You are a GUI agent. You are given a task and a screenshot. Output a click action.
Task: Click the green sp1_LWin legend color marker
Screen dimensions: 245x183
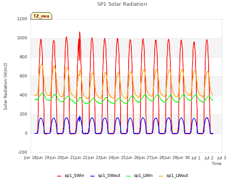128,176
